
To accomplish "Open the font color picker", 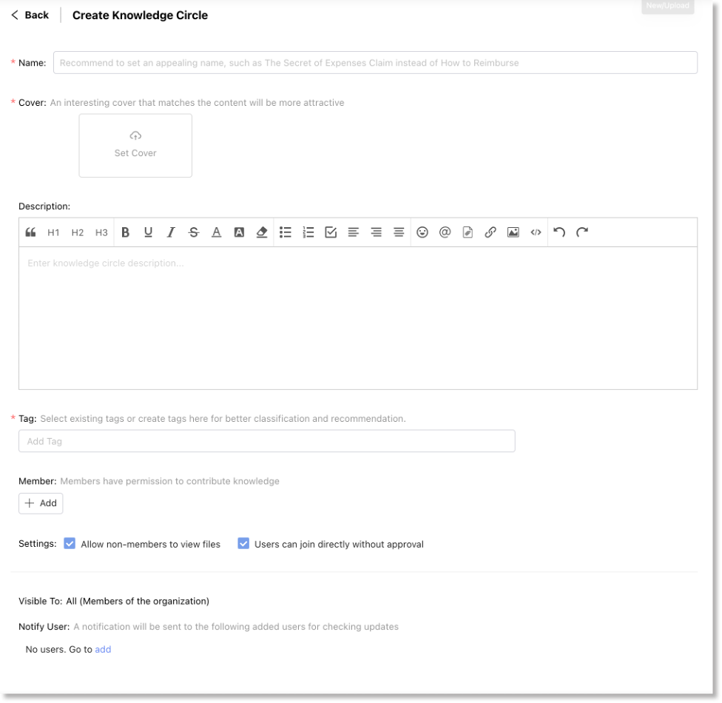I will (x=216, y=232).
